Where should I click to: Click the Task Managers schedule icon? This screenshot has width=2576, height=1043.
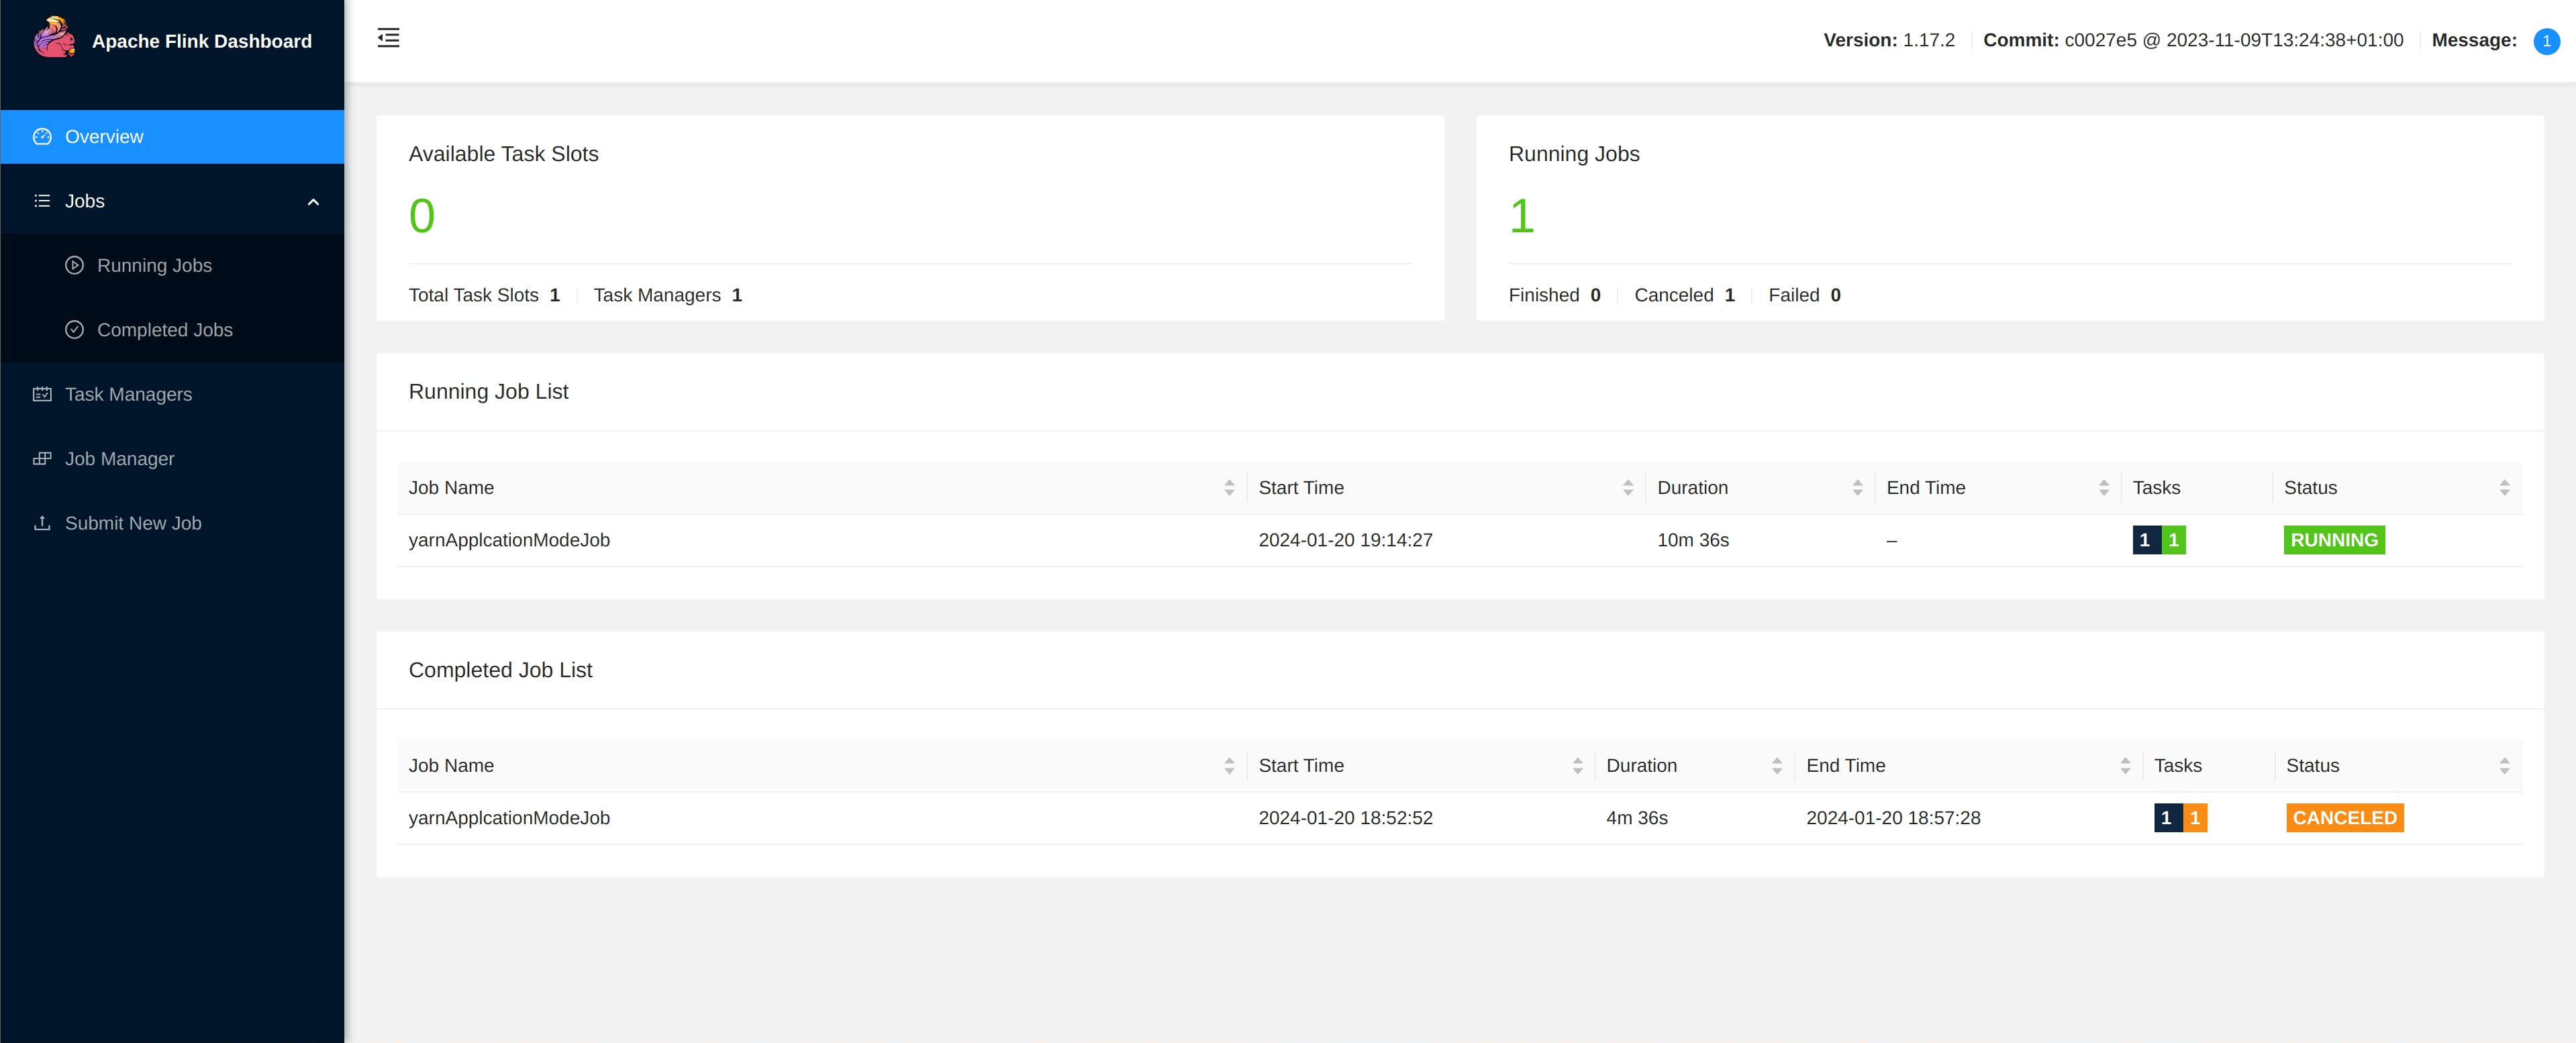42,394
